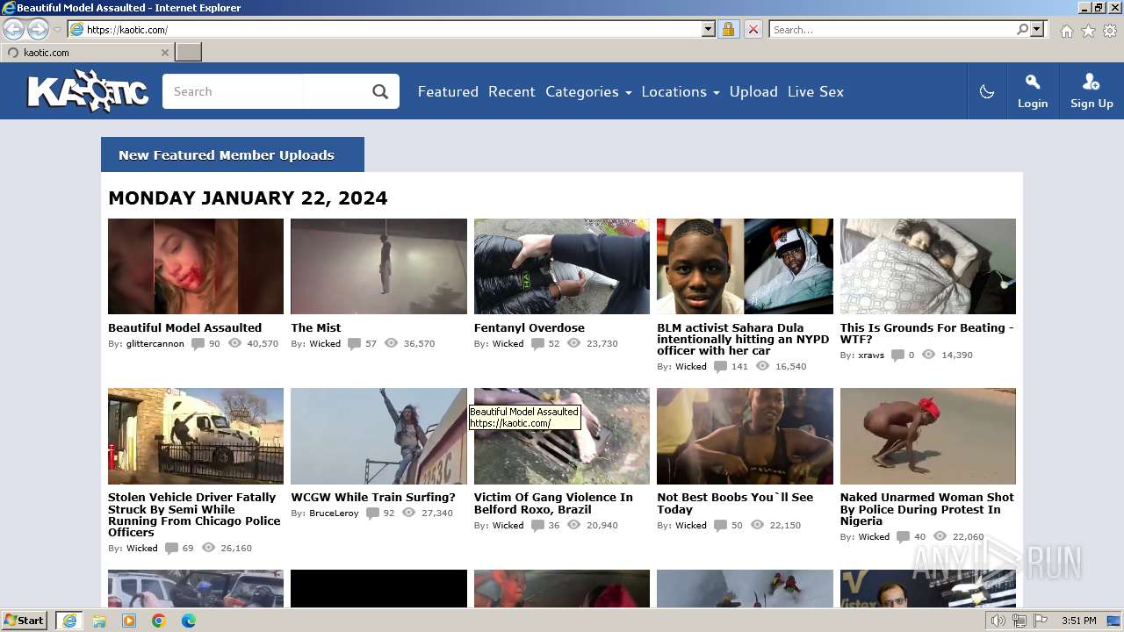Open WCGW While Train Surfing thumbnail
Viewport: 1124px width, 632px height.
[378, 435]
